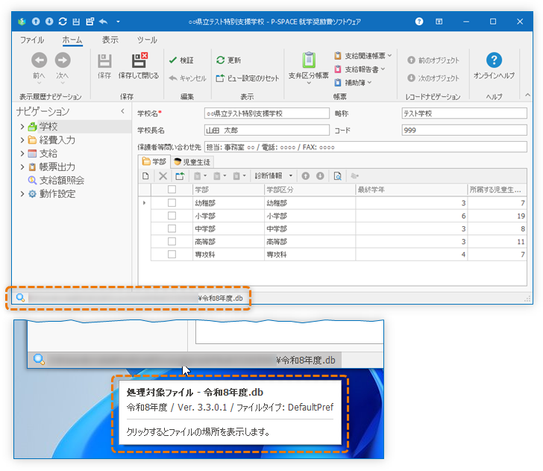This screenshot has height=471, width=543.
Task: Click the キャンセル ribbon button
Action: (187, 78)
